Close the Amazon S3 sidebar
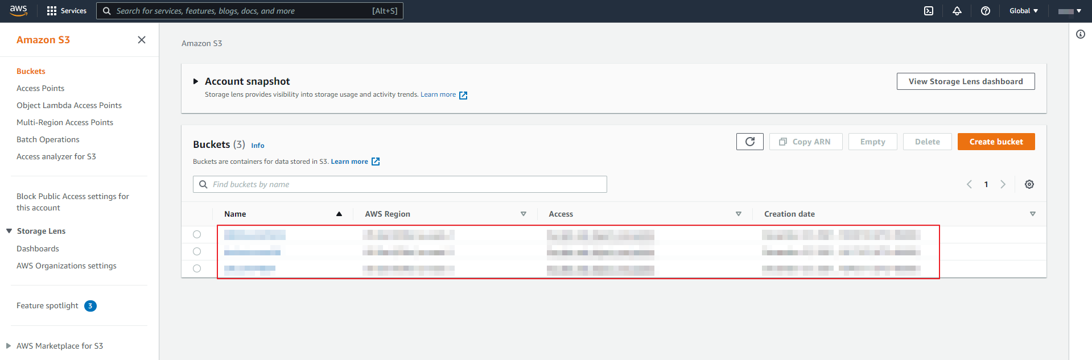 (x=142, y=40)
